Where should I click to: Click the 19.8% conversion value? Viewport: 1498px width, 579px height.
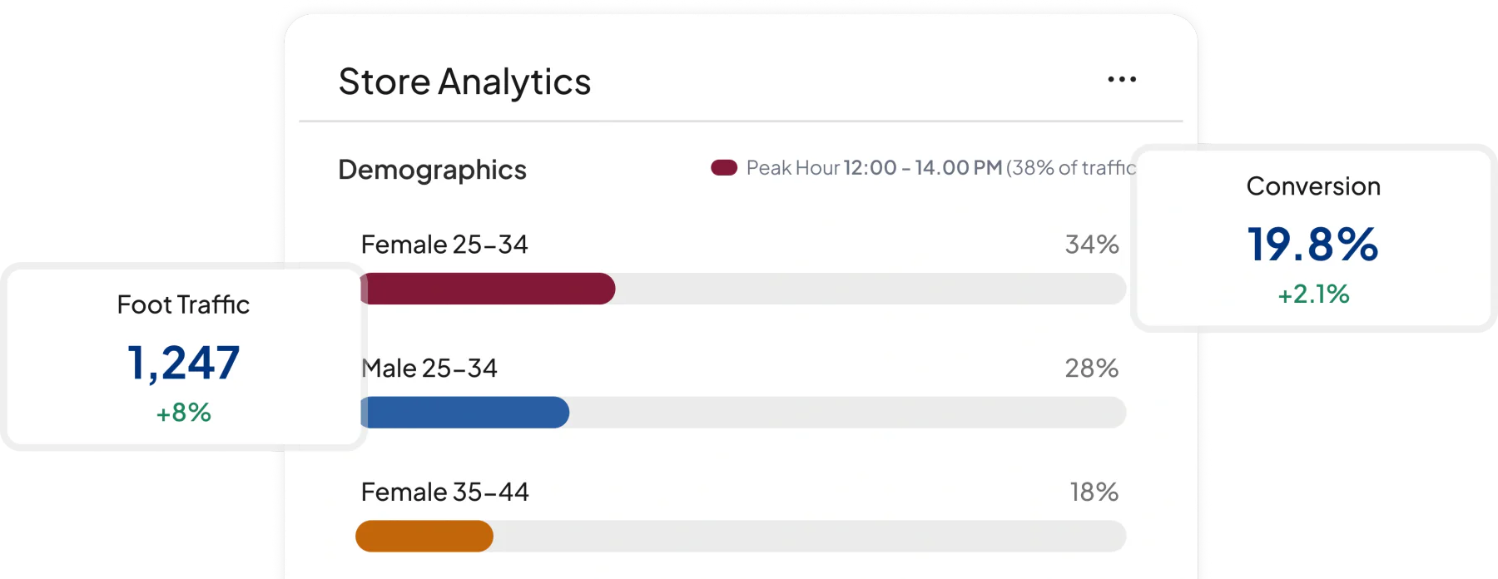[x=1313, y=245]
